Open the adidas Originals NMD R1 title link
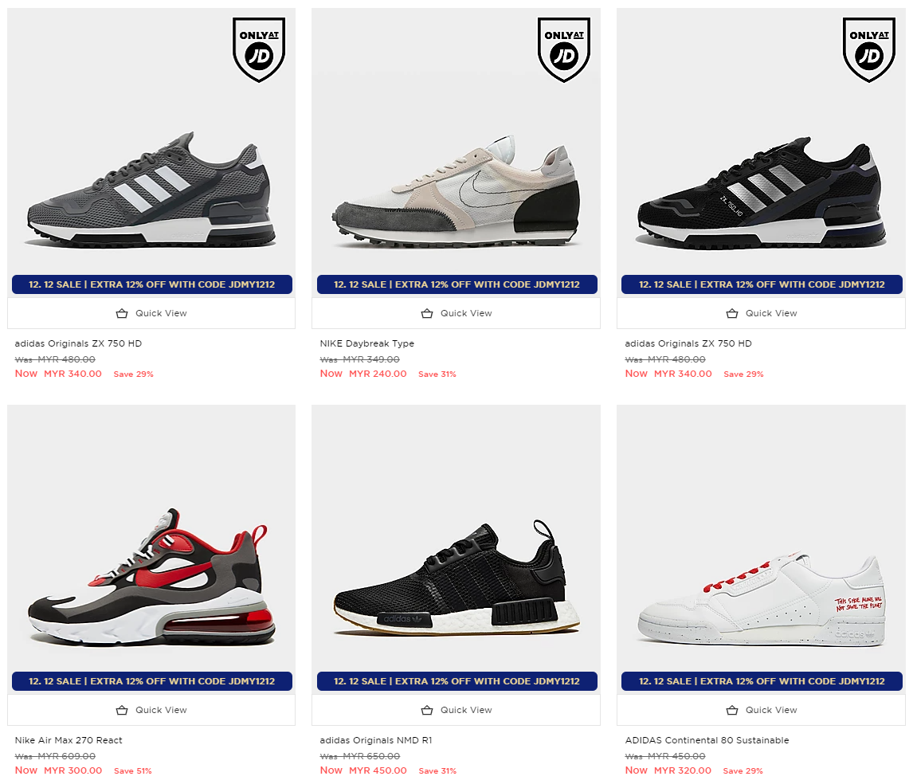This screenshot has height=784, width=913. 375,740
